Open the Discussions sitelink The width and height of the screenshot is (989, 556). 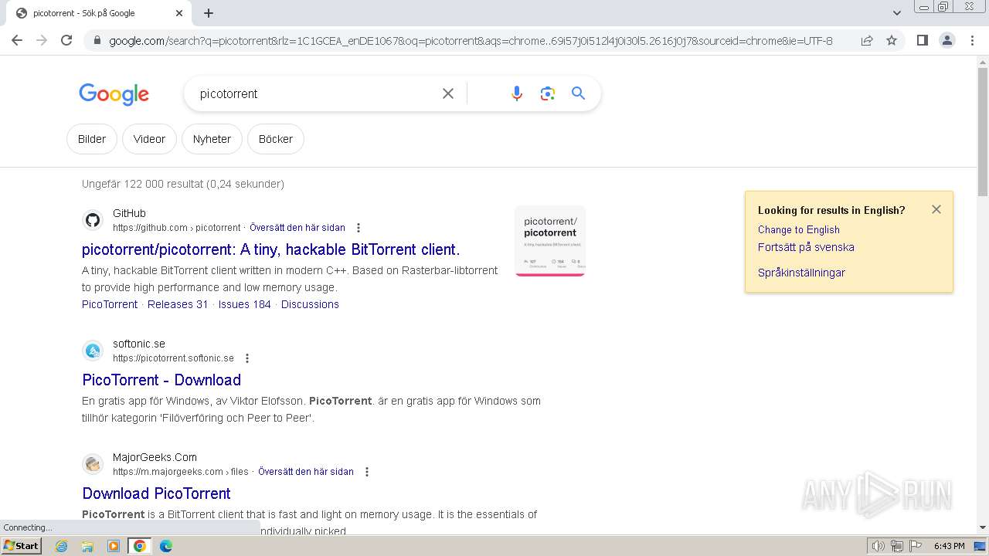[x=310, y=304]
